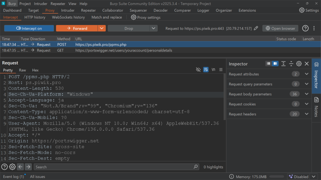Click magnifier icon in search field
The height and width of the screenshot is (180, 321).
pos(196,167)
